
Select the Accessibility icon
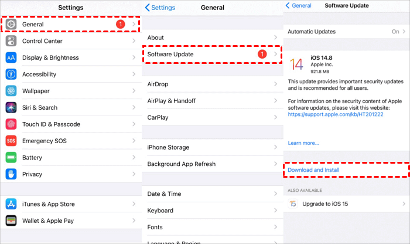[11, 74]
